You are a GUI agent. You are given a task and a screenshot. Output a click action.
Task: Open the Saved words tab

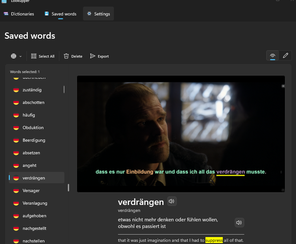(60, 14)
